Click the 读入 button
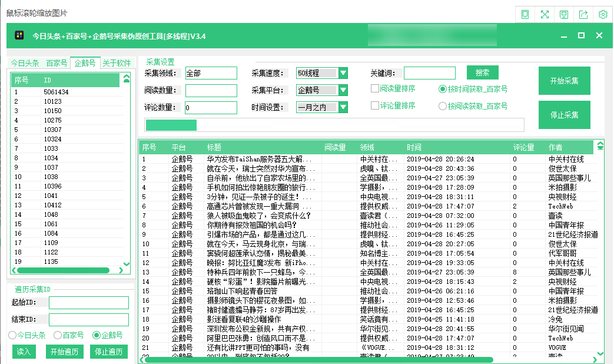This screenshot has width=614, height=364. coord(24,352)
